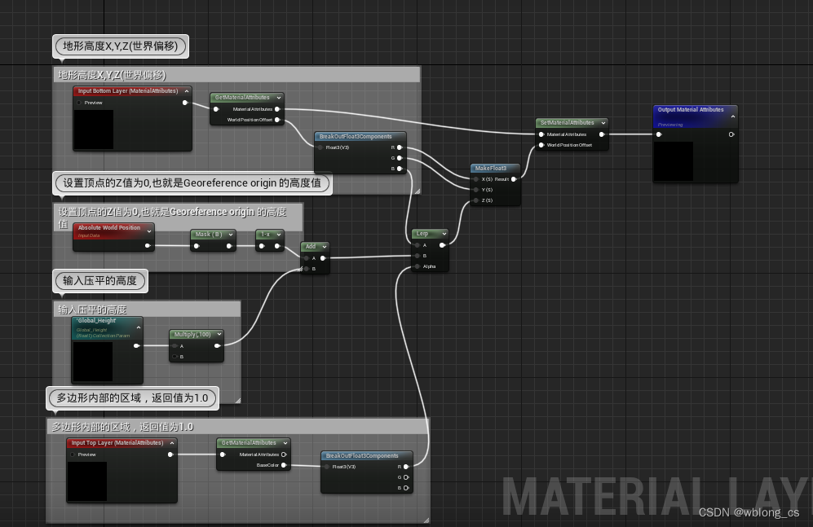This screenshot has width=813, height=527.
Task: Click input pin of 1-x node
Action: click(x=262, y=246)
